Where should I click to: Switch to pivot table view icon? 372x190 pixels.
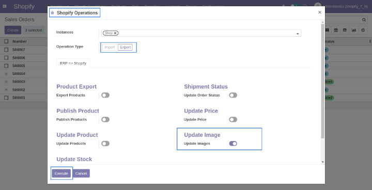345,30
